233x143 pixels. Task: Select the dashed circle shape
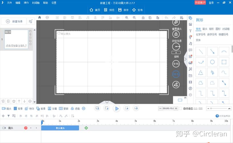point(212,62)
